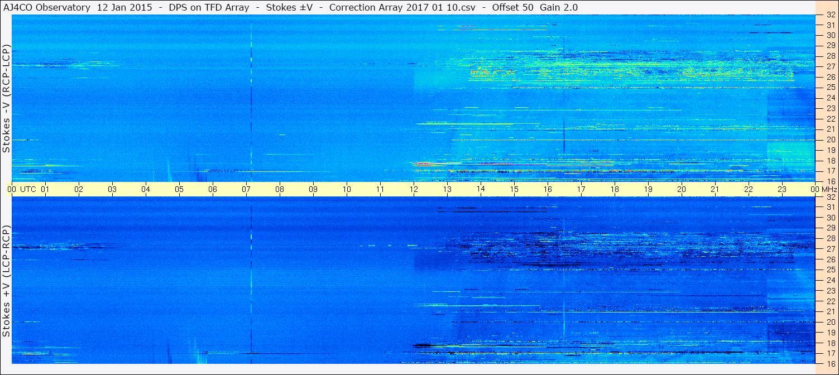Click 20 MHz tick of Stokes -V panel

point(831,140)
